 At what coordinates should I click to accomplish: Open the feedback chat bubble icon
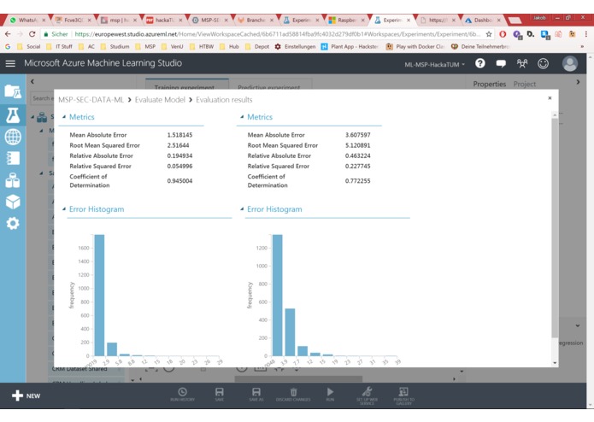pos(501,63)
